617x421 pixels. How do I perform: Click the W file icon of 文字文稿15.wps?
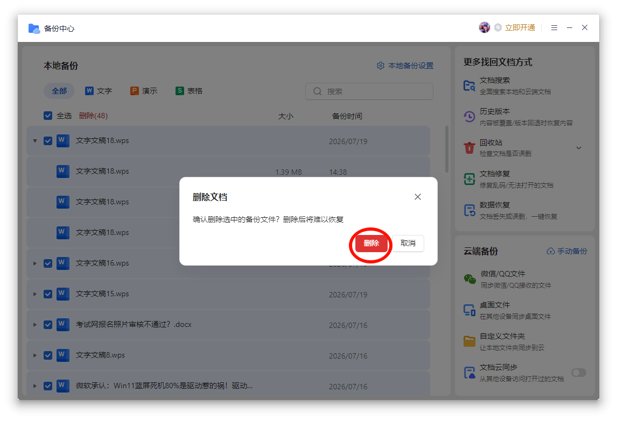click(x=62, y=294)
